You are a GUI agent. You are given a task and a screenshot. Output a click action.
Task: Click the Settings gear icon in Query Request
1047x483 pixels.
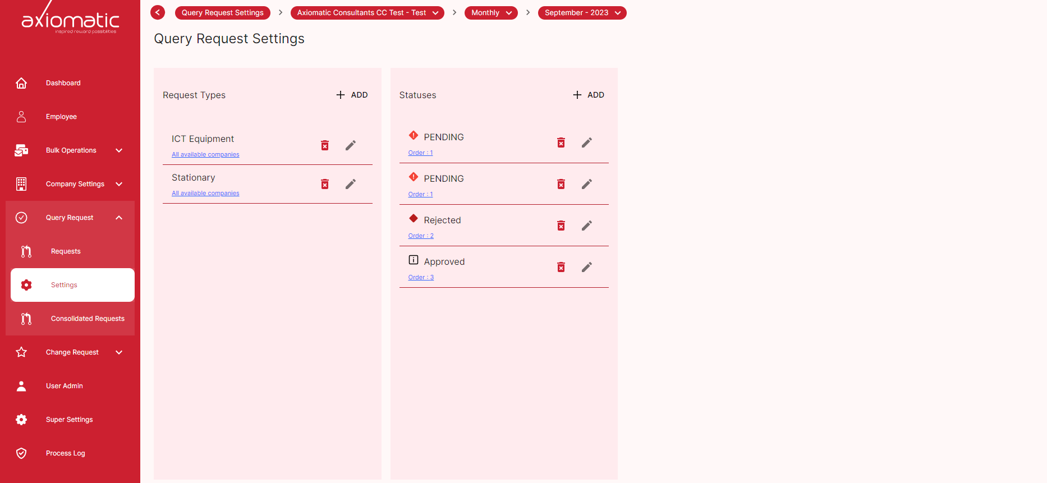click(x=26, y=285)
